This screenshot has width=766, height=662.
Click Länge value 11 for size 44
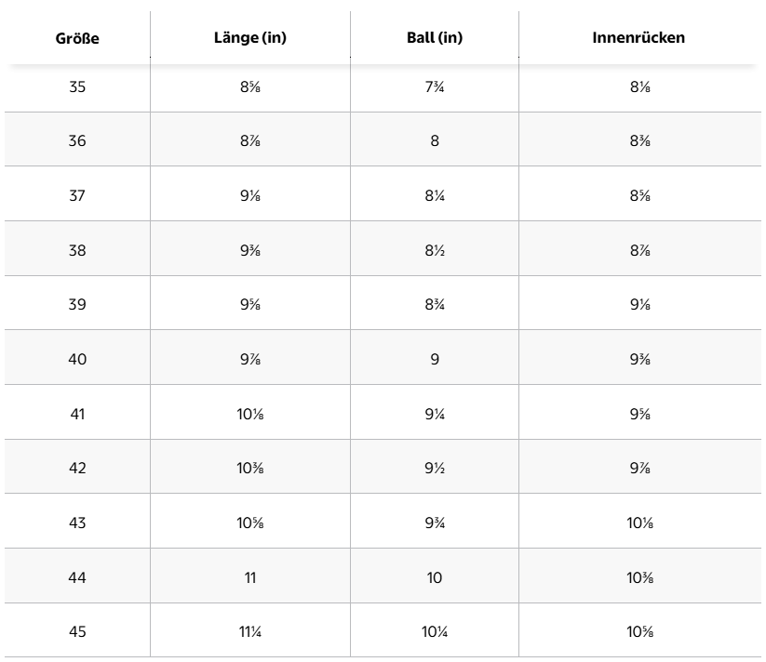pyautogui.click(x=250, y=577)
